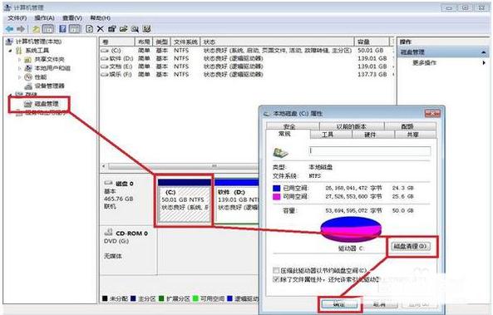Sort by the 布局 column header
The image size is (493, 315).
[144, 42]
